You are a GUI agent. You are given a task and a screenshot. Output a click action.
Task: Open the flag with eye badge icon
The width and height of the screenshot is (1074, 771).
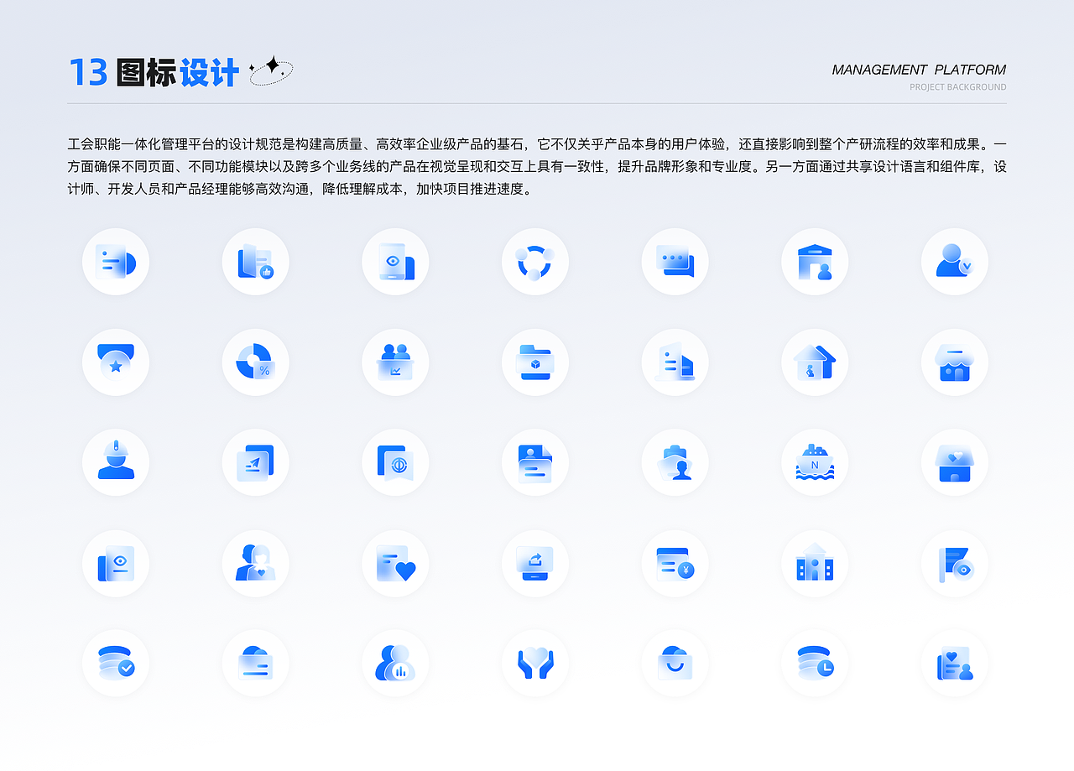[x=955, y=563]
